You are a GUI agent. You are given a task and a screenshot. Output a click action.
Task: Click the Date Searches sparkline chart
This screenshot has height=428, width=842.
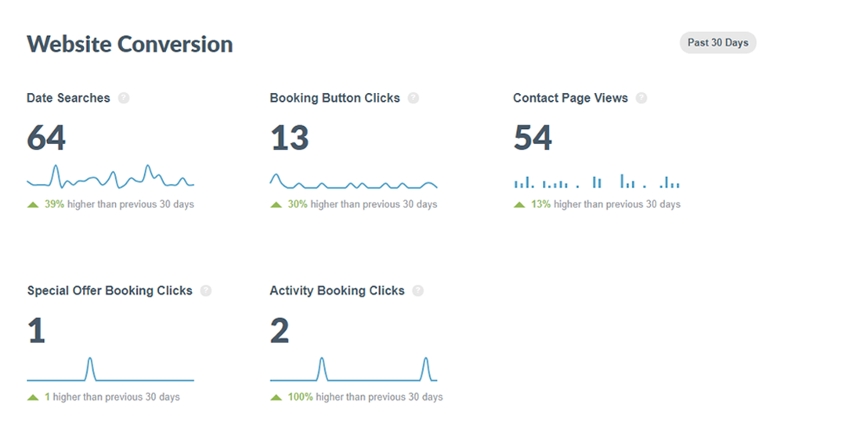tap(110, 178)
